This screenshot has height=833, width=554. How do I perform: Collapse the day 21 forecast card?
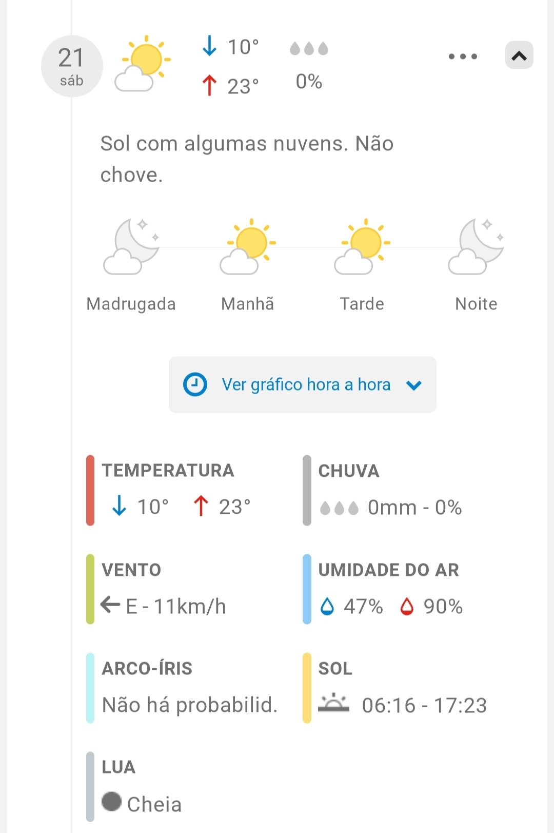pyautogui.click(x=519, y=55)
